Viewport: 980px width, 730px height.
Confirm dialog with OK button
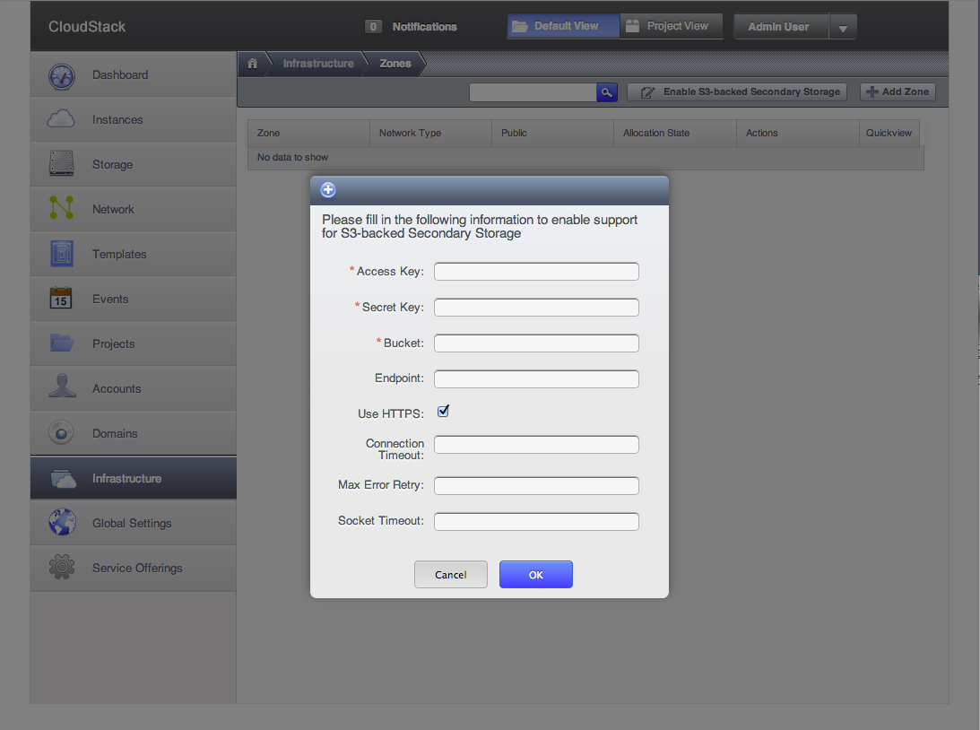click(535, 574)
